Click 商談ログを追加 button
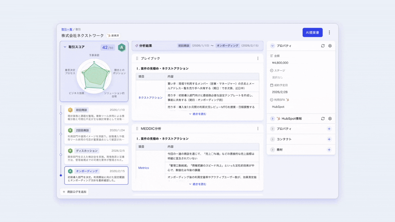This screenshot has width=395, height=222. tap(75, 192)
